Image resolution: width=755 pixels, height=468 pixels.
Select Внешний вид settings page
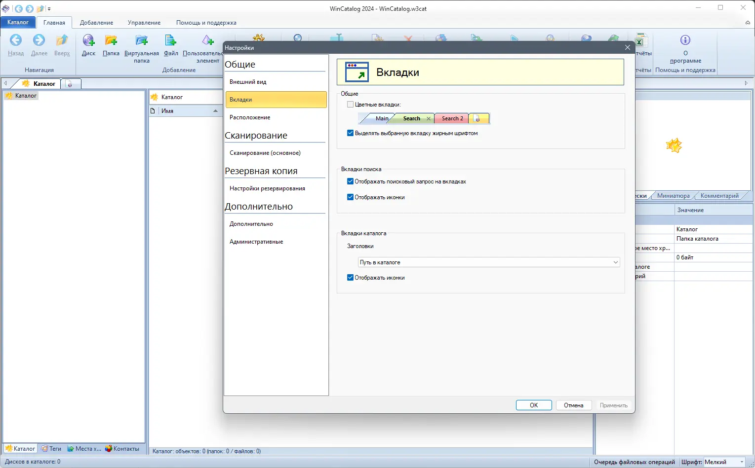point(276,82)
